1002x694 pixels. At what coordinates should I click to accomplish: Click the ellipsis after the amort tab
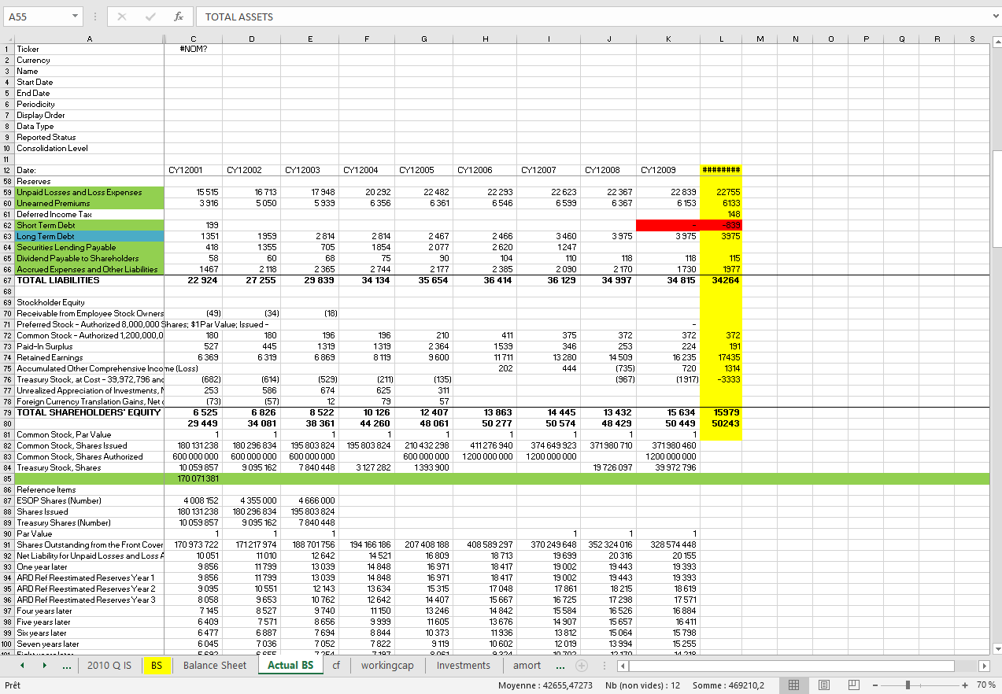tap(560, 666)
